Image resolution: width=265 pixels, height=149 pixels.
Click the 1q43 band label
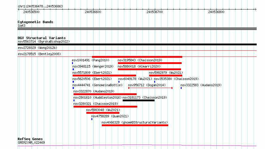[21, 25]
